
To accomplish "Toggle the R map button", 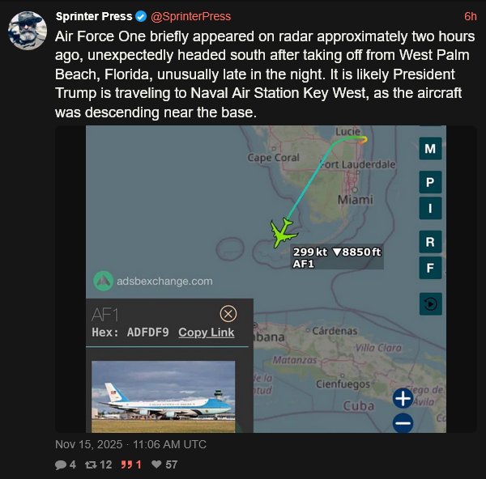I will click(430, 242).
